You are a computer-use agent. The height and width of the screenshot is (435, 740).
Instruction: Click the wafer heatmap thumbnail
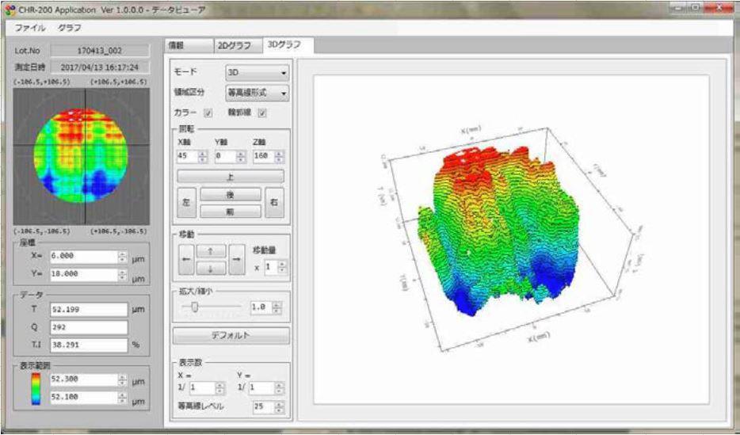click(x=81, y=155)
